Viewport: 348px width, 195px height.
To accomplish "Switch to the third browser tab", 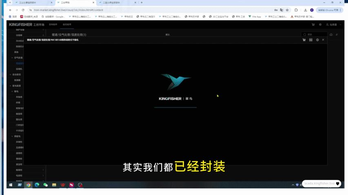I will [x=117, y=2].
